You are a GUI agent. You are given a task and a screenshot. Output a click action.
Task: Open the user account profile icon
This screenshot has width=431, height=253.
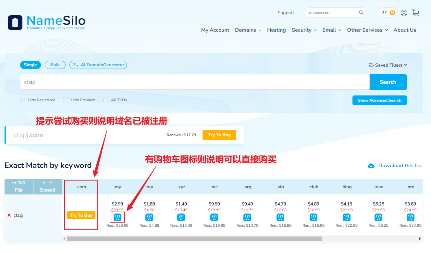coord(404,13)
